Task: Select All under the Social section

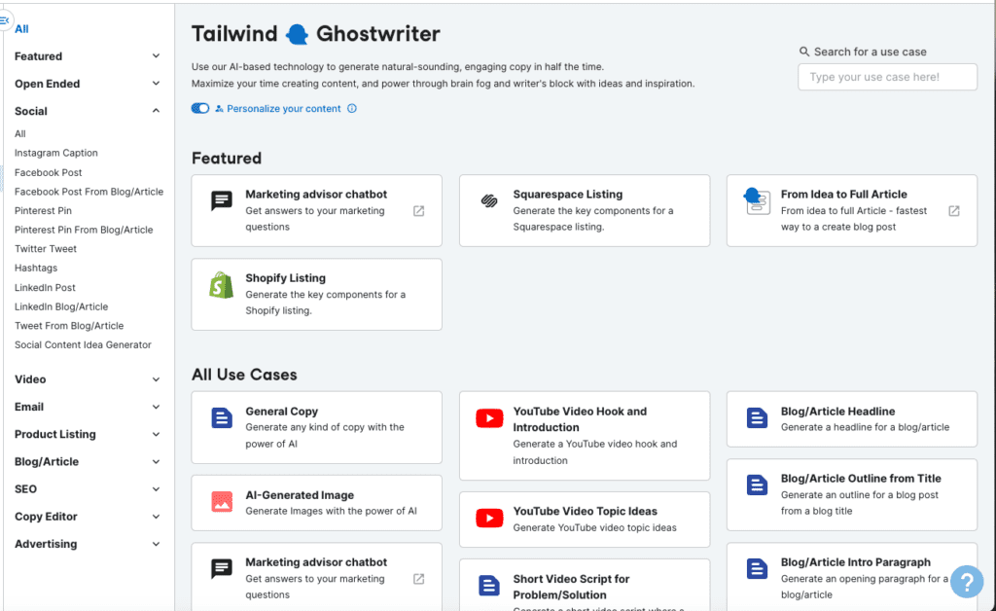Action: [x=20, y=134]
